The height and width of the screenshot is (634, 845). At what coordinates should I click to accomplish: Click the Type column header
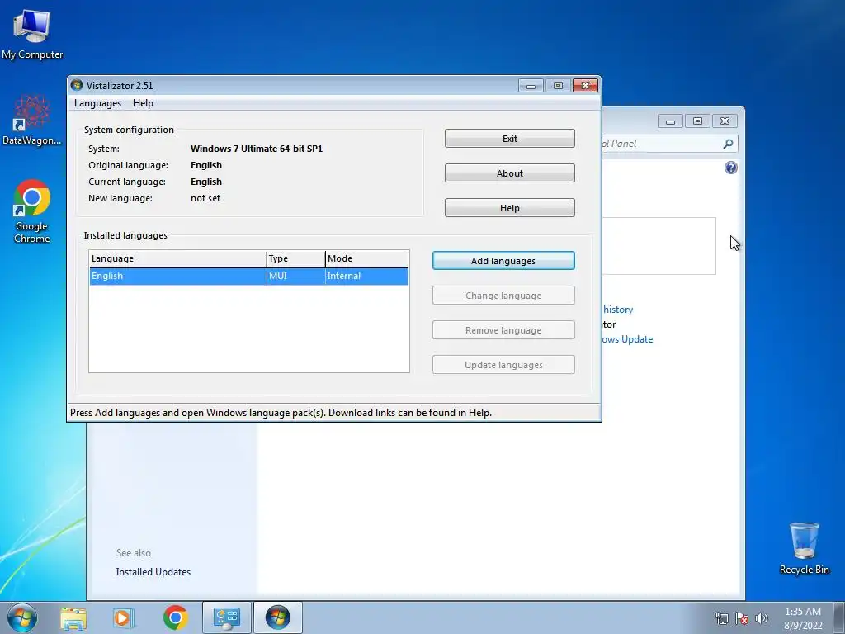[296, 258]
